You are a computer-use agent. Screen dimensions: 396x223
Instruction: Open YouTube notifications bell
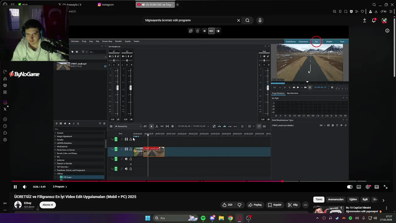[374, 20]
